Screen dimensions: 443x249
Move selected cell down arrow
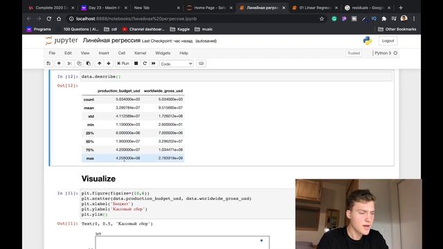coord(109,64)
